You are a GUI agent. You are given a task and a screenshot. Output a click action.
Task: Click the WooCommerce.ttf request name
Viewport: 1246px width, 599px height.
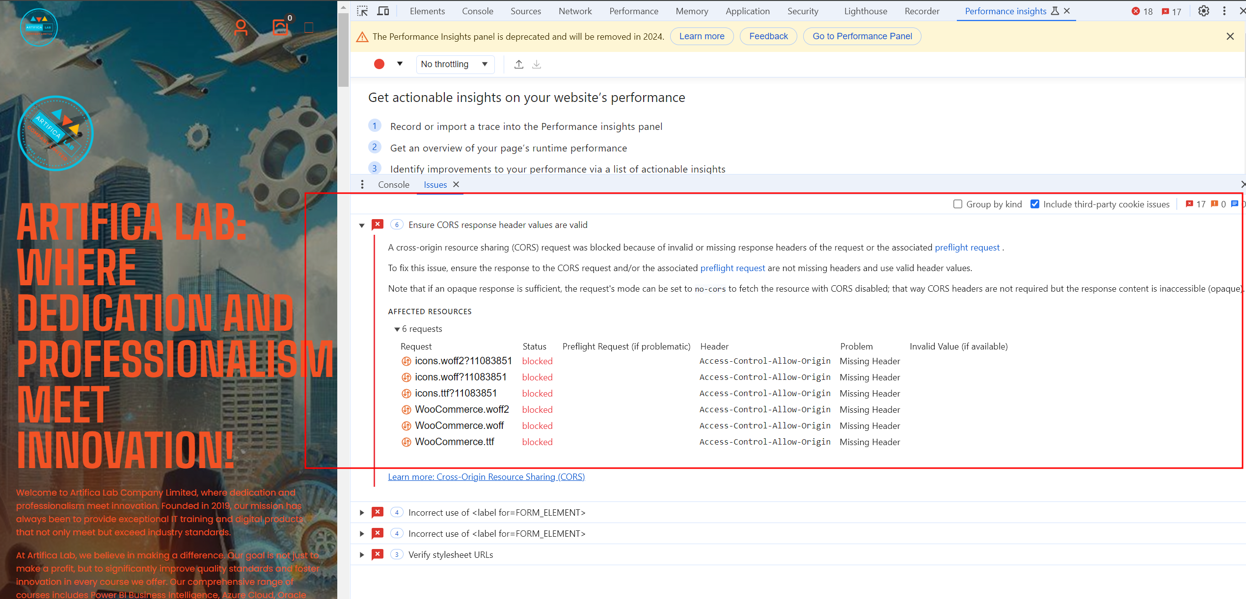(454, 442)
